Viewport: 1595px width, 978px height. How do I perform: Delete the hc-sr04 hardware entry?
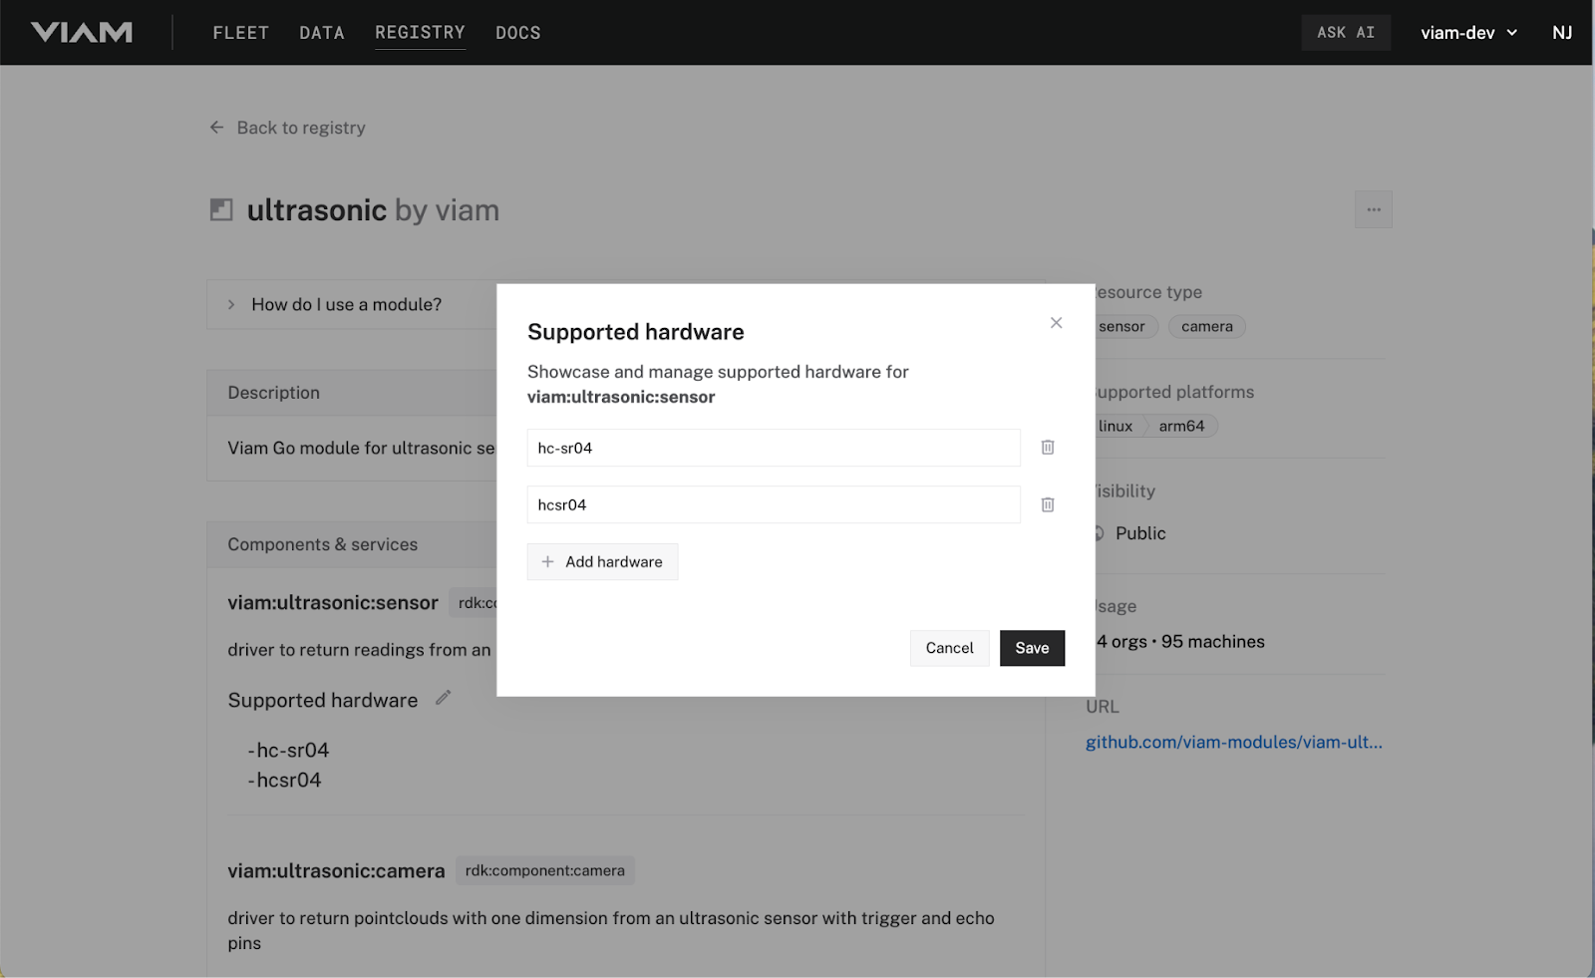pos(1048,448)
